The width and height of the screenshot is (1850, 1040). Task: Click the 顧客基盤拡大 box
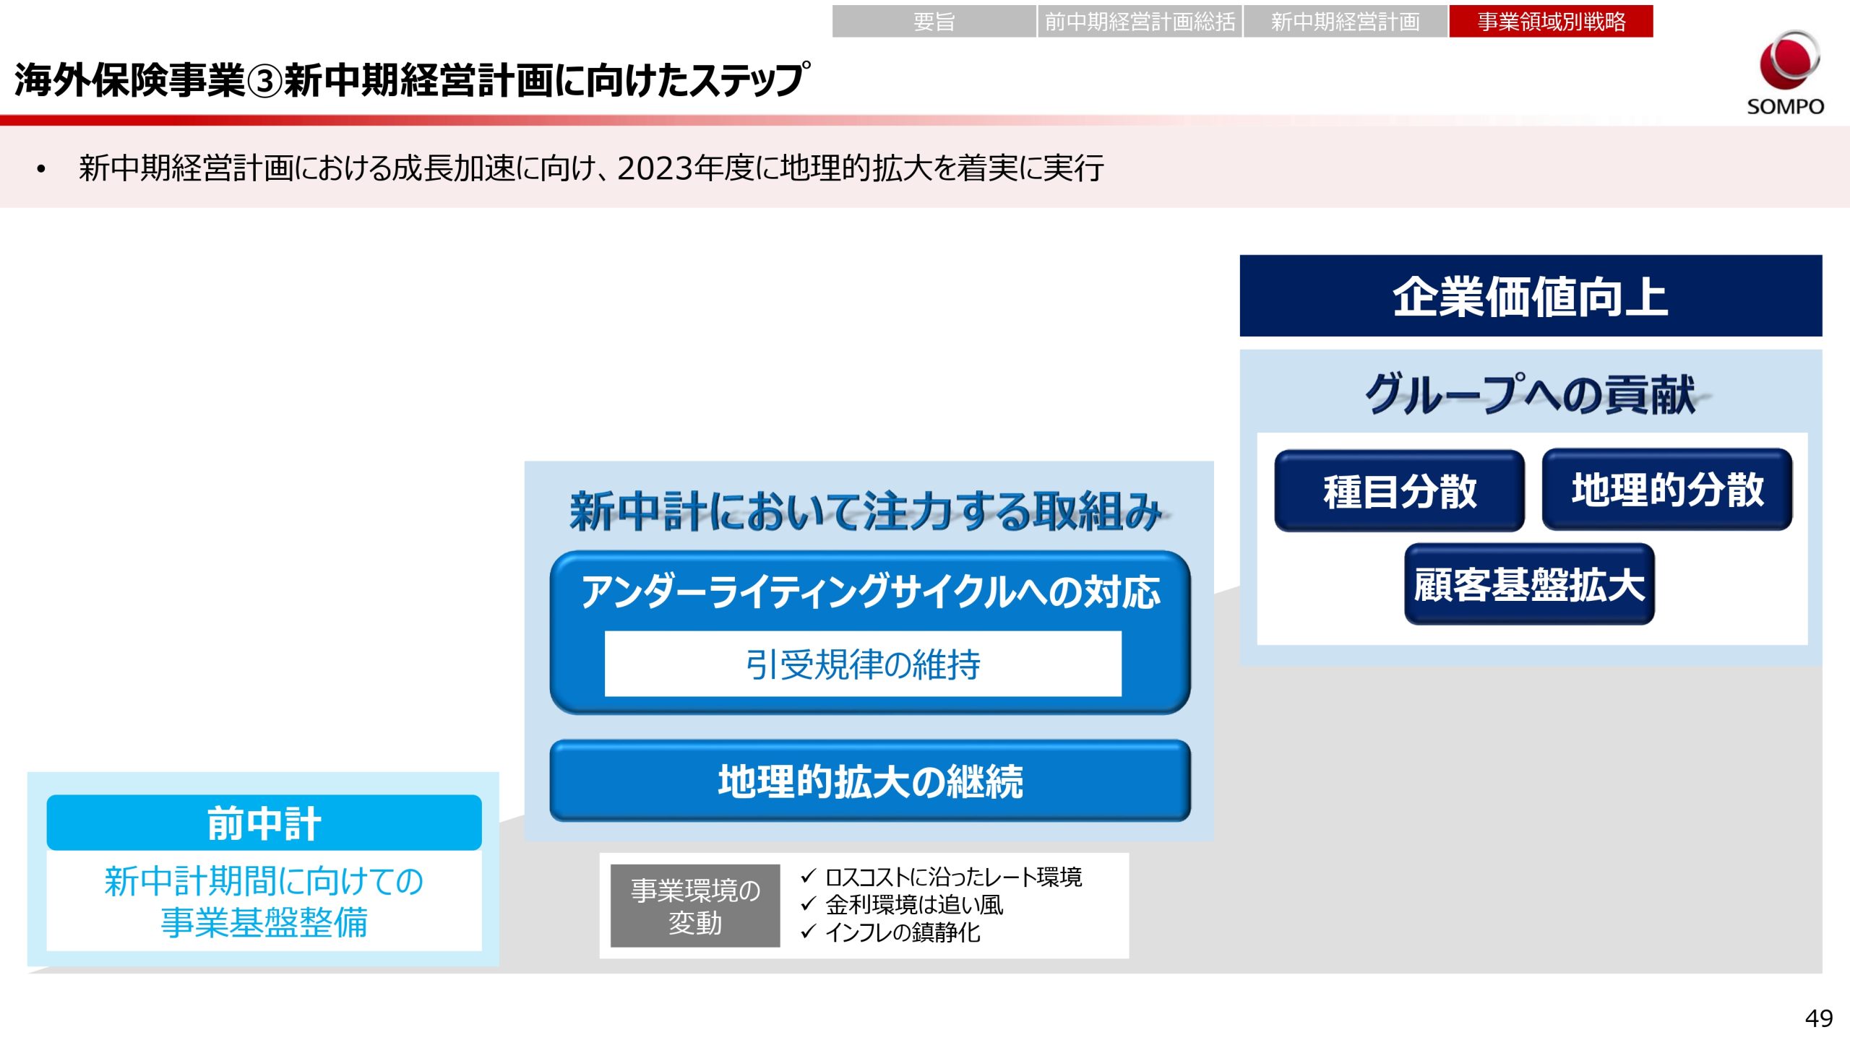[x=1529, y=584]
